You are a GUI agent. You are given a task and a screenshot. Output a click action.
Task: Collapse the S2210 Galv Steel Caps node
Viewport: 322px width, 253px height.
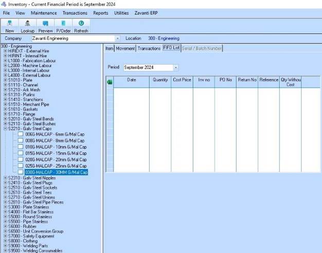(x=5, y=129)
